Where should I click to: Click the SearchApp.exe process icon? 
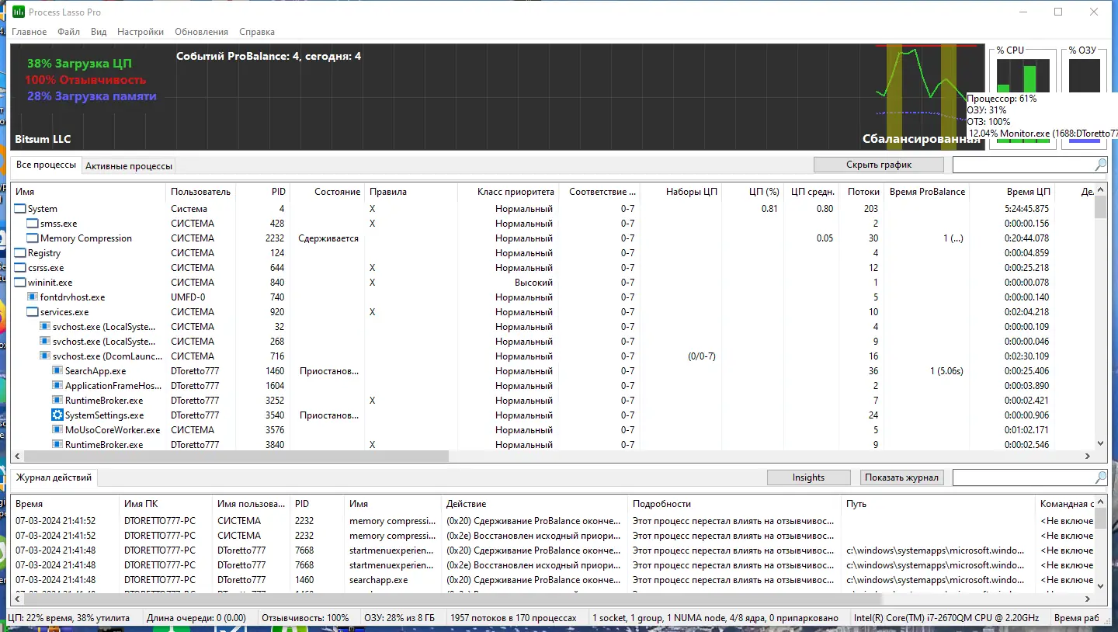[x=57, y=371]
